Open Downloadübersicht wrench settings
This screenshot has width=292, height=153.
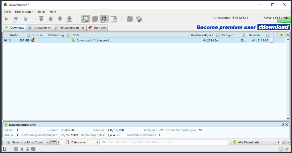click(x=283, y=125)
